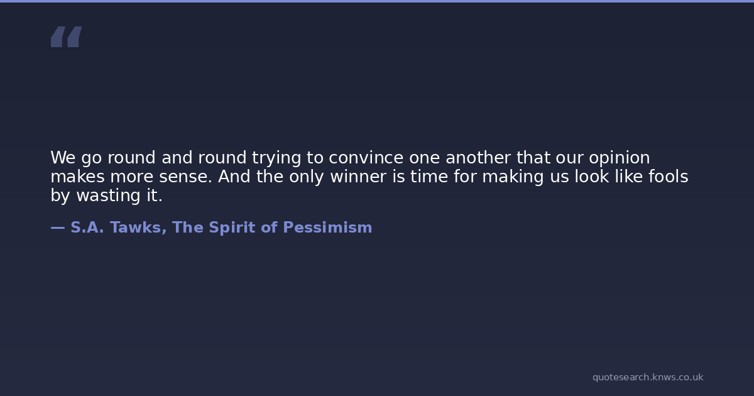Click the large quotation mark icon
Screen dimensions: 754x396
tap(66, 37)
